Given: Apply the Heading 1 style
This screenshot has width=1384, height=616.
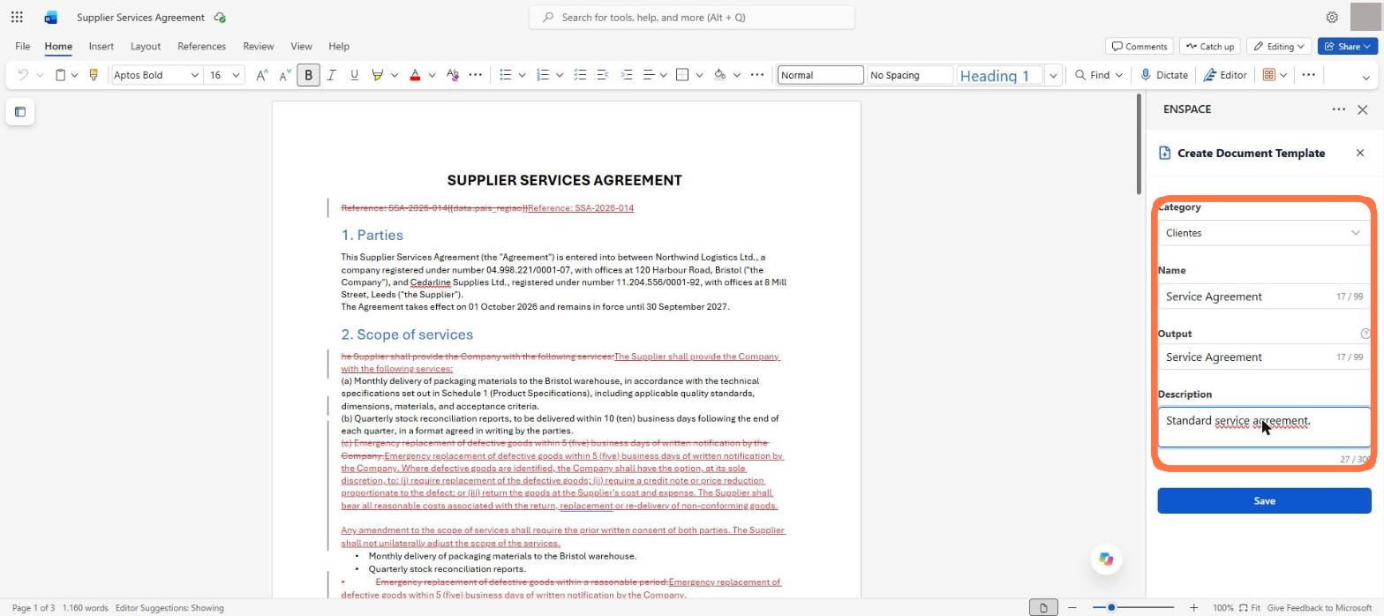Looking at the screenshot, I should click(999, 75).
